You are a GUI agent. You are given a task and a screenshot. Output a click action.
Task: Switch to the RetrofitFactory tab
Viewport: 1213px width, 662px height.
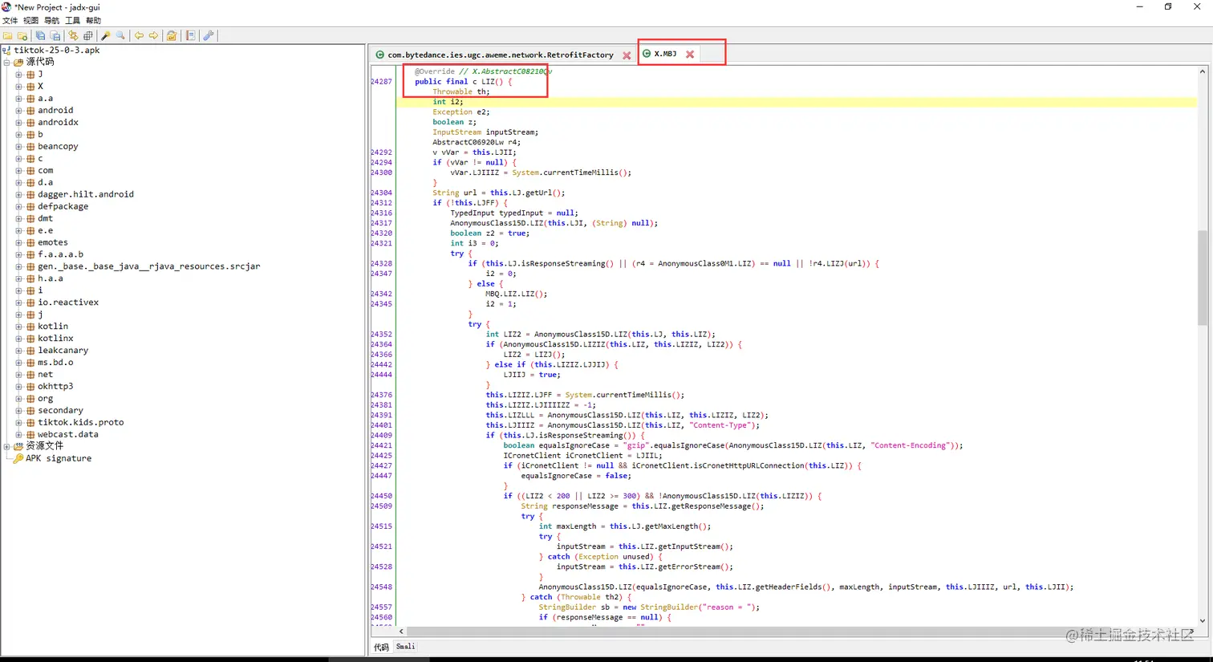tap(500, 55)
